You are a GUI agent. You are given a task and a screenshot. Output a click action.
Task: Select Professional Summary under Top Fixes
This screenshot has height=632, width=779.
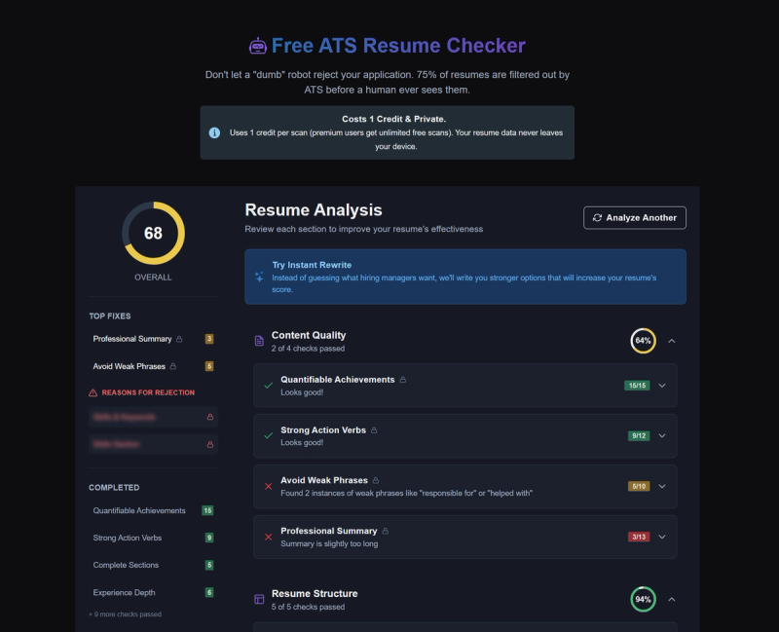tap(132, 339)
